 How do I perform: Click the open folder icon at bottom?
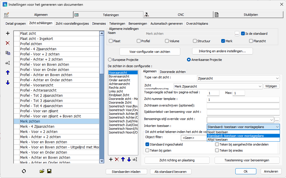pos(42,171)
